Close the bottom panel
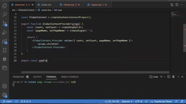The height and width of the screenshot is (104, 186). 182,77
